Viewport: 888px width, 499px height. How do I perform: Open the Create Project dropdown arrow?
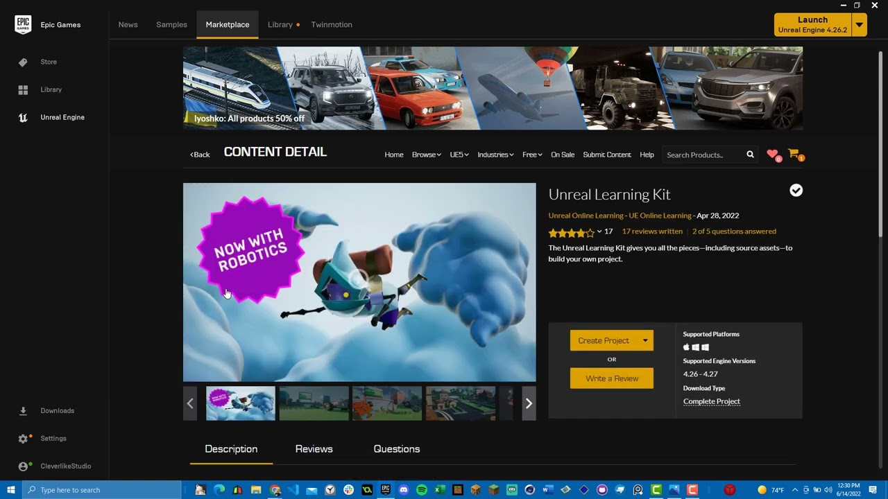click(644, 340)
